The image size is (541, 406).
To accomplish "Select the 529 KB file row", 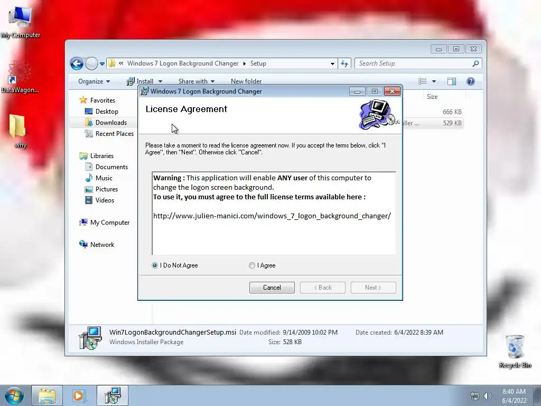I will pos(433,123).
